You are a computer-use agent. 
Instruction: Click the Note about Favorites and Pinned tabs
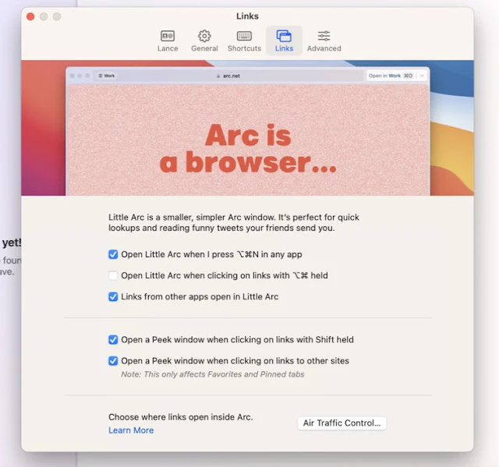pyautogui.click(x=213, y=374)
